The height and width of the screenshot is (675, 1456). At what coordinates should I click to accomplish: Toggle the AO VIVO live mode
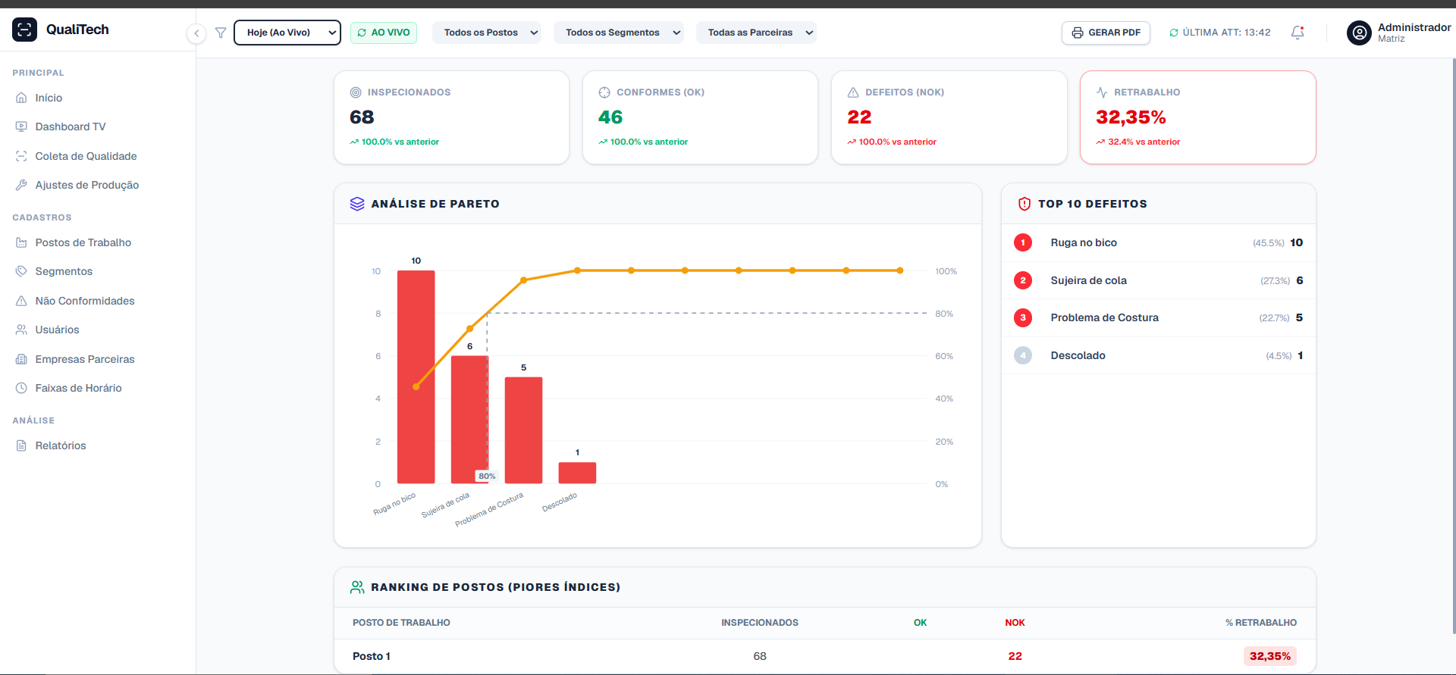tap(384, 33)
